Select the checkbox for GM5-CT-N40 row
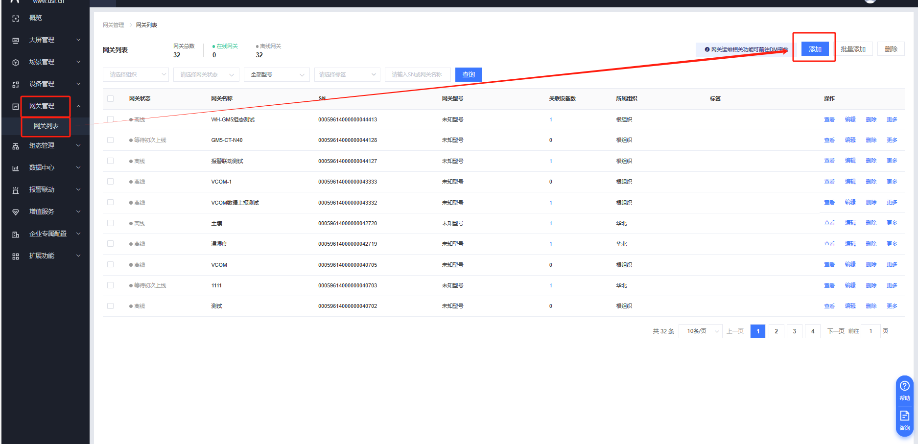 pyautogui.click(x=111, y=140)
